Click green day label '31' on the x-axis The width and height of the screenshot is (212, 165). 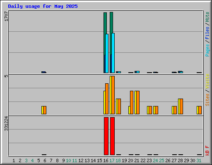click(199, 160)
